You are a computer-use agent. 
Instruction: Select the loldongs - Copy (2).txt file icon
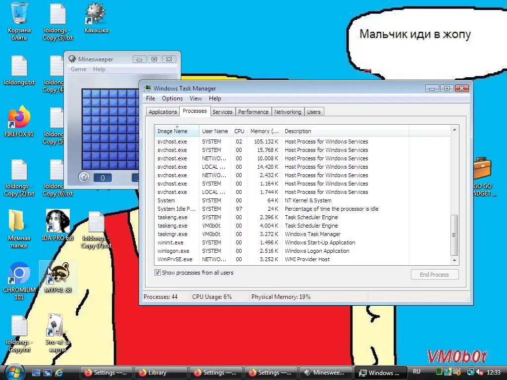[x=19, y=178]
